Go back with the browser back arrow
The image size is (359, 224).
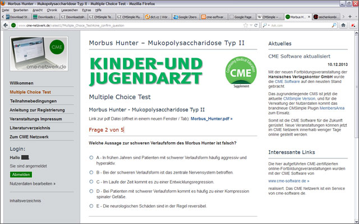click(x=6, y=25)
